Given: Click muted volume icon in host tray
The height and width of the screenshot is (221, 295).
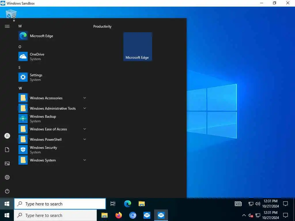Looking at the screenshot, I should [251, 215].
